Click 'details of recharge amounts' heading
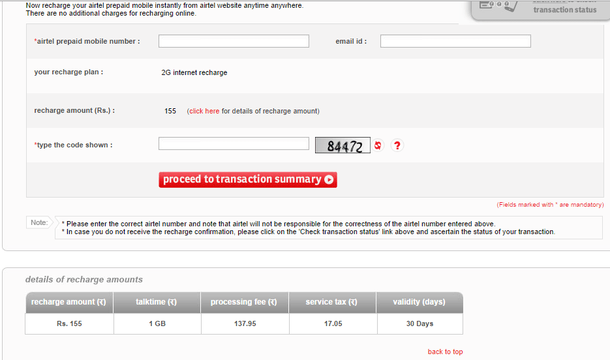The height and width of the screenshot is (360, 610). [84, 280]
